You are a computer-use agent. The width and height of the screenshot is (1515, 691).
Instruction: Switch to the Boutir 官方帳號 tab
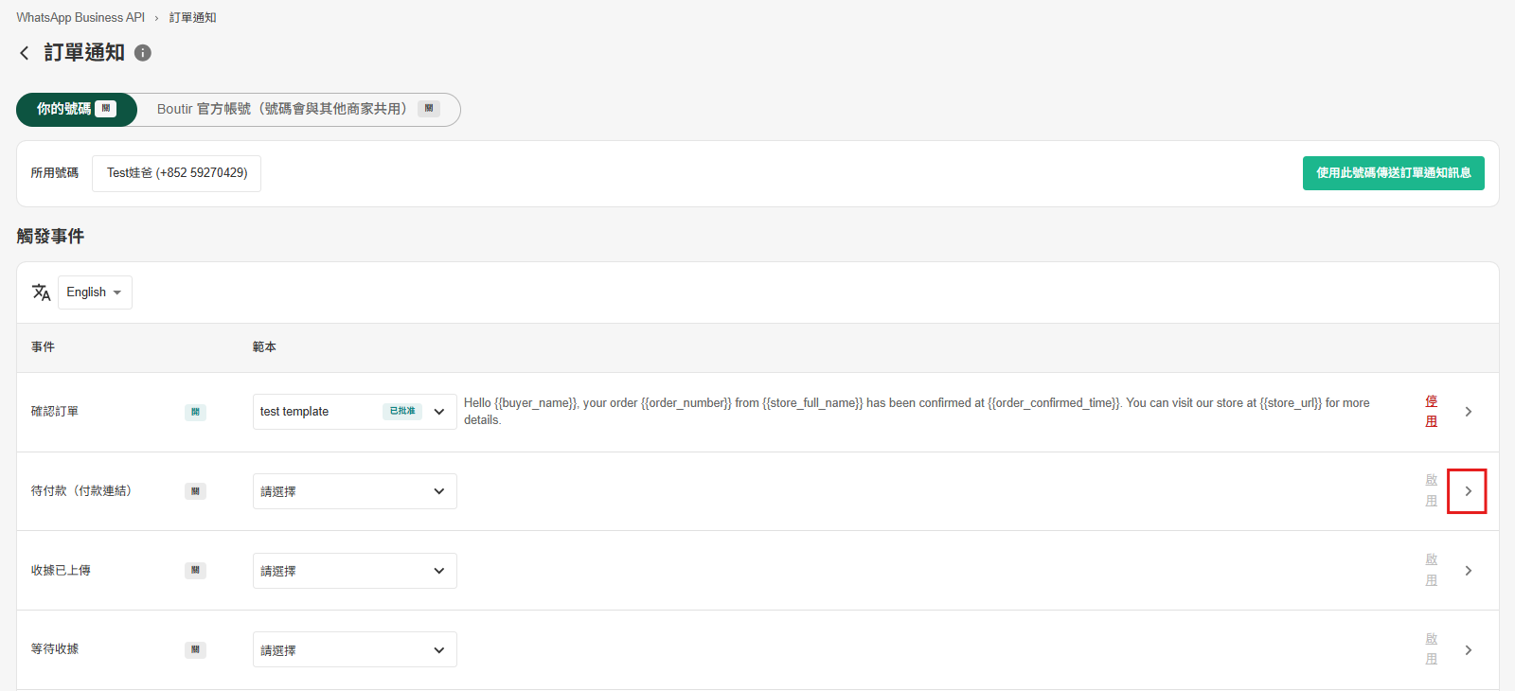tap(298, 109)
